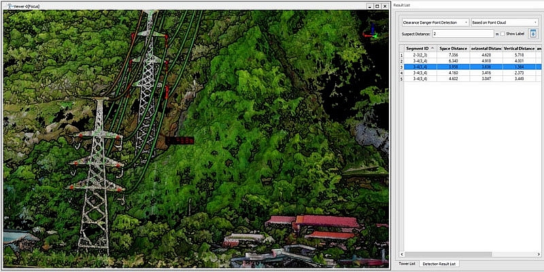Click highlighted row Space Distance 3.958
This screenshot has width=544, height=272.
(x=470, y=66)
